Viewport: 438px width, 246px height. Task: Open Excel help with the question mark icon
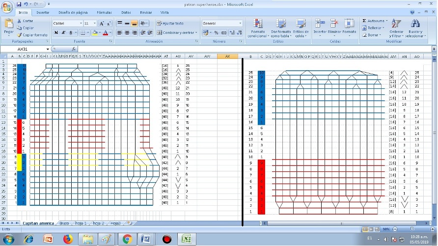pyautogui.click(x=412, y=12)
